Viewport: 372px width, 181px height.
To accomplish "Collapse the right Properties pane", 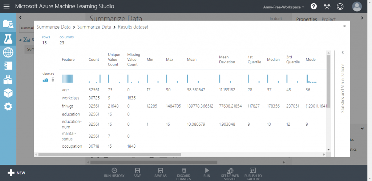I will point(362,18).
